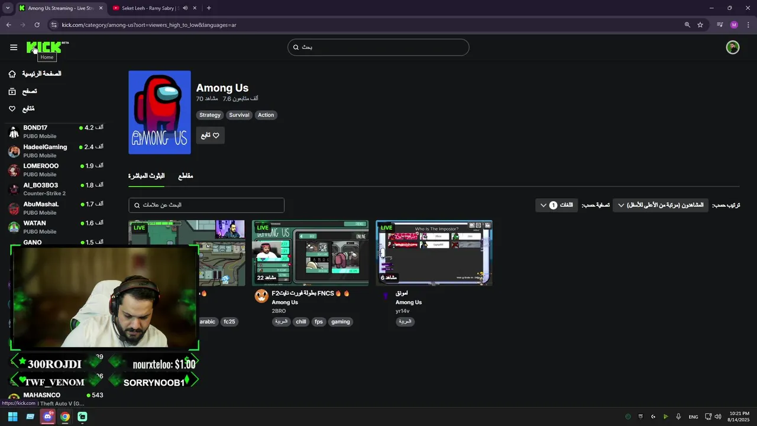Reload the page with the refresh icon
757x426 pixels.
(x=37, y=25)
